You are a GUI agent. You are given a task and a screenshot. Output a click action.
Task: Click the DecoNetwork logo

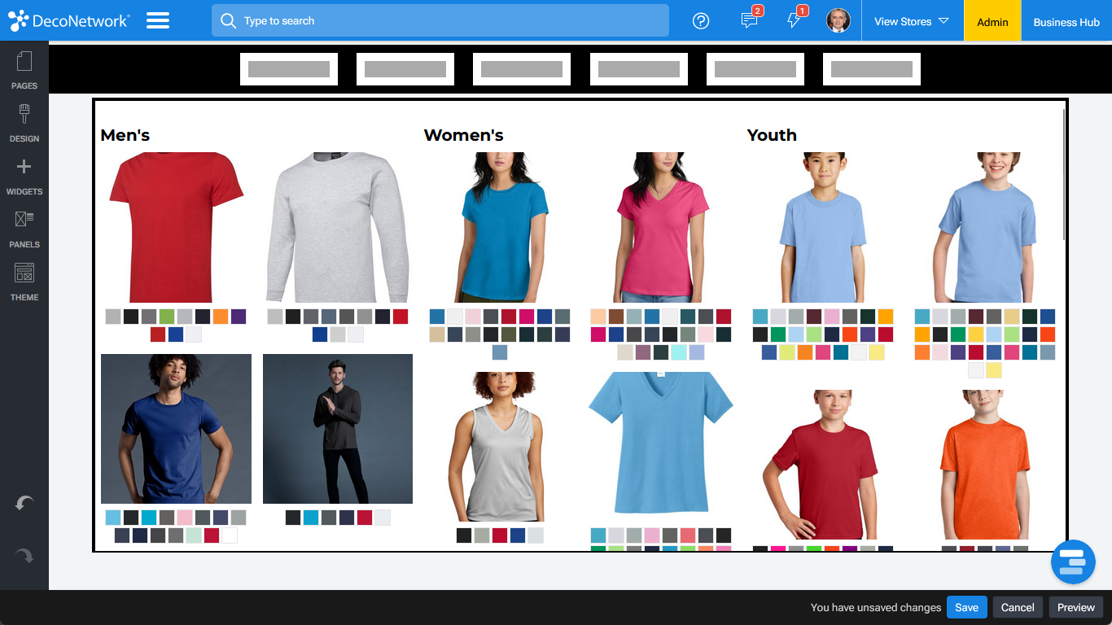pyautogui.click(x=69, y=20)
